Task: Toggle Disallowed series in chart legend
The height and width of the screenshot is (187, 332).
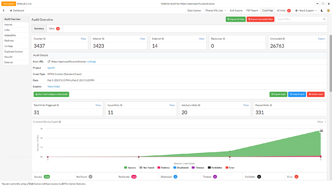Action: tap(181, 168)
